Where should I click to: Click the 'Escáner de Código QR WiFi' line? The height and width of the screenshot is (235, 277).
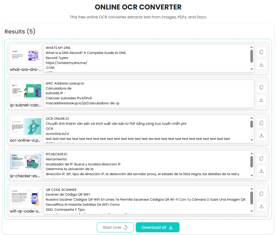pos(68,194)
